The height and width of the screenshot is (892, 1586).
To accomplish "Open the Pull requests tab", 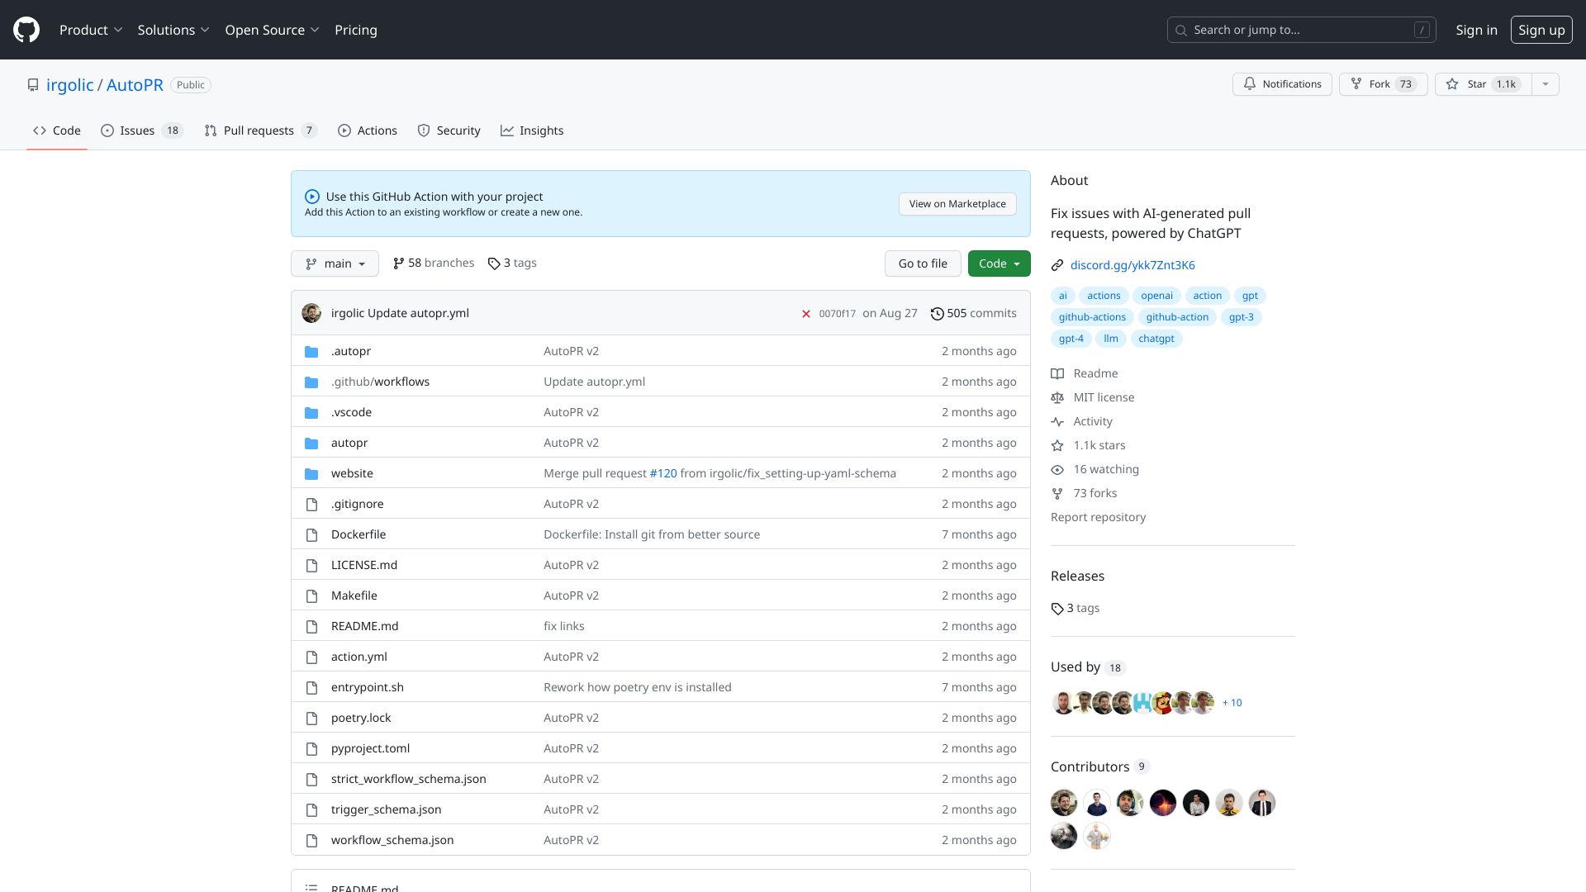I will [260, 130].
